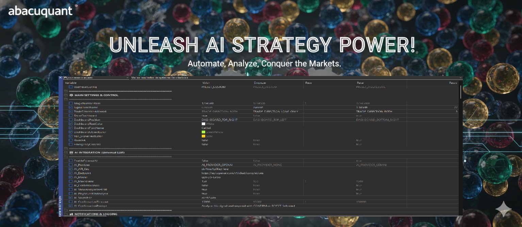Screen dimensions: 522x227
Task: Click the White color swatch
Action: tap(203, 124)
